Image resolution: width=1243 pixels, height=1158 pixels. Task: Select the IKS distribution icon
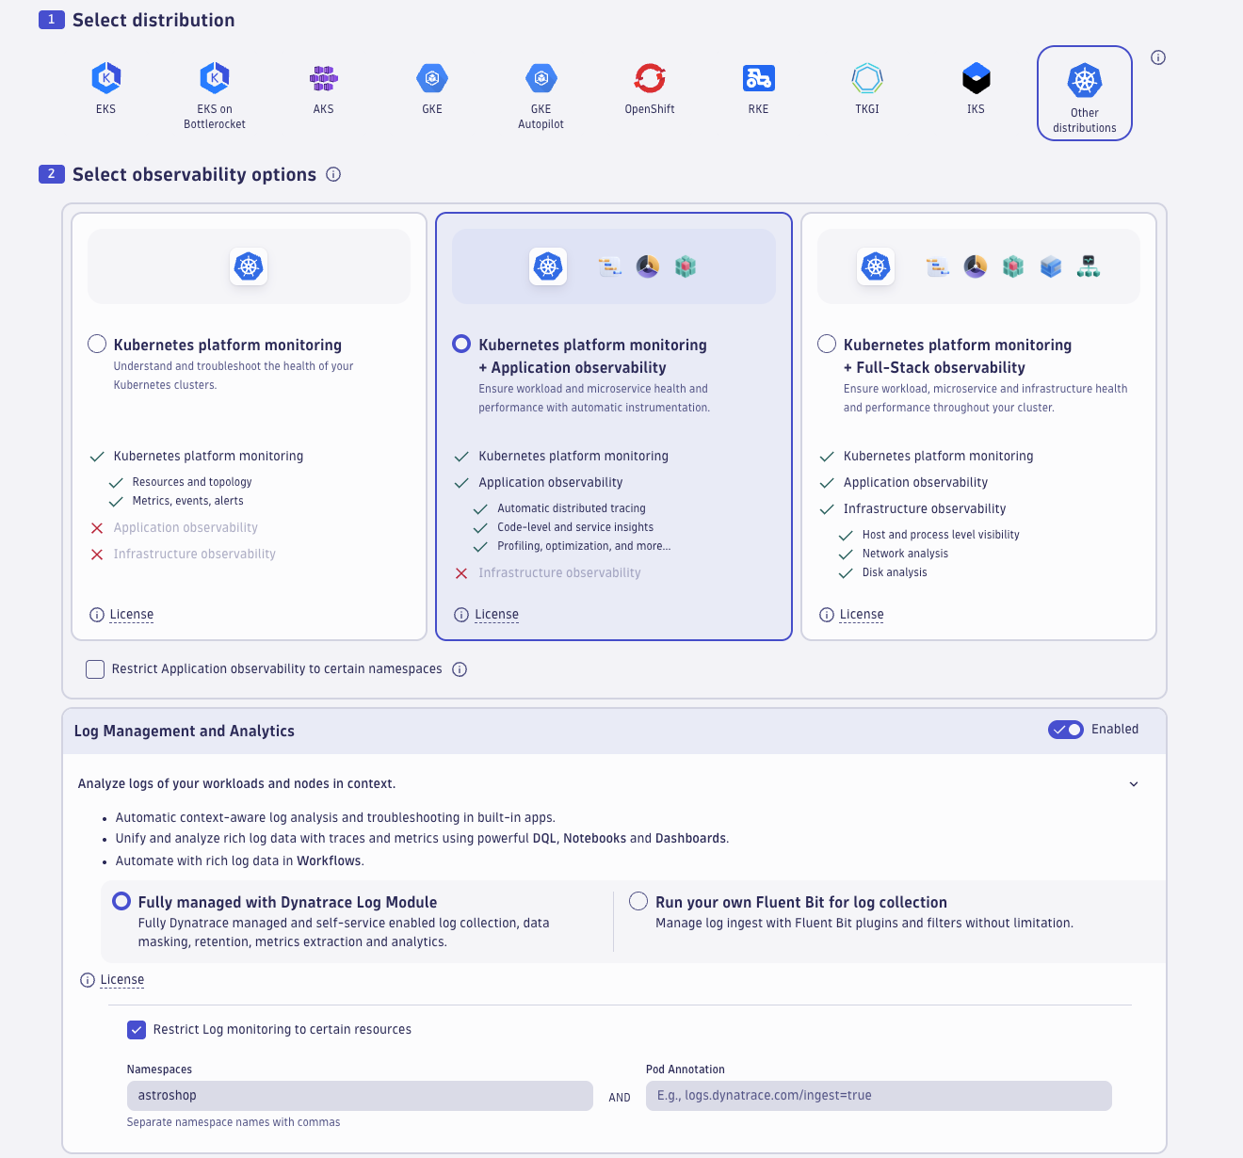977,78
